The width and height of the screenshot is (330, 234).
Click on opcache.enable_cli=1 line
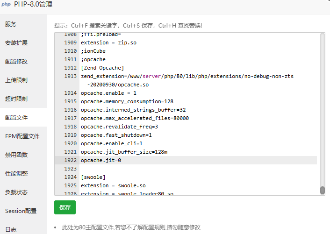(112, 143)
